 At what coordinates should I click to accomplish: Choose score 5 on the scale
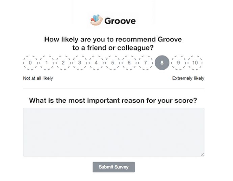click(x=113, y=63)
